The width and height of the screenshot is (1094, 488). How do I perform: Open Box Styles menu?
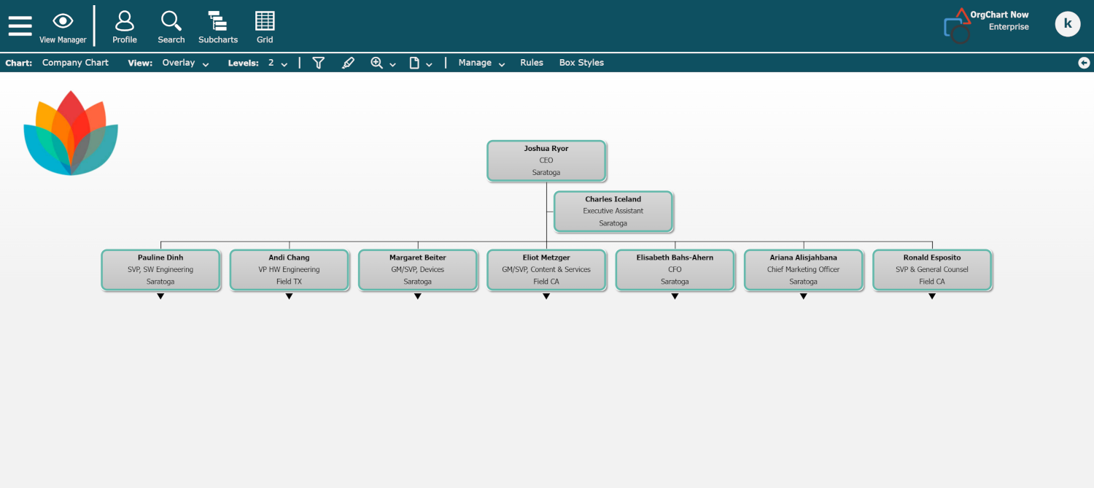click(x=581, y=63)
